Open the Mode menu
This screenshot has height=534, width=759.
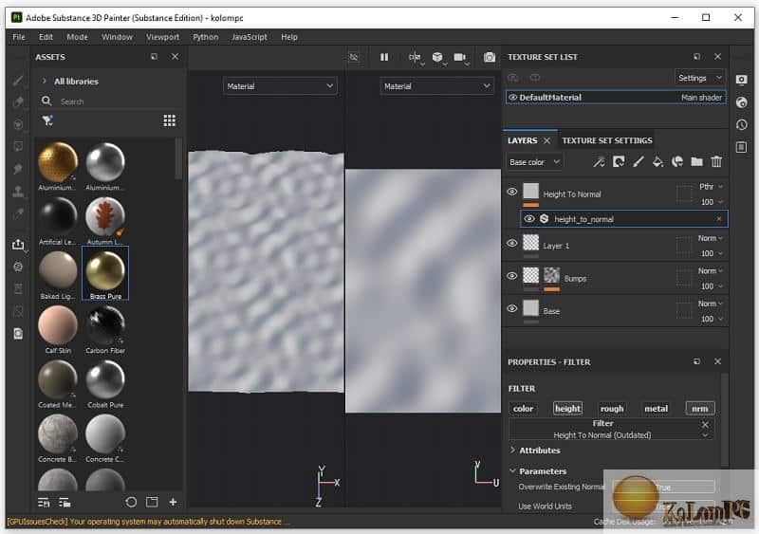coord(78,37)
